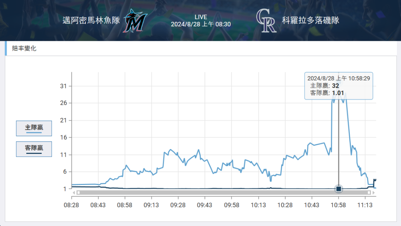Click the 1 odds axis label
The height and width of the screenshot is (226, 401).
65,189
